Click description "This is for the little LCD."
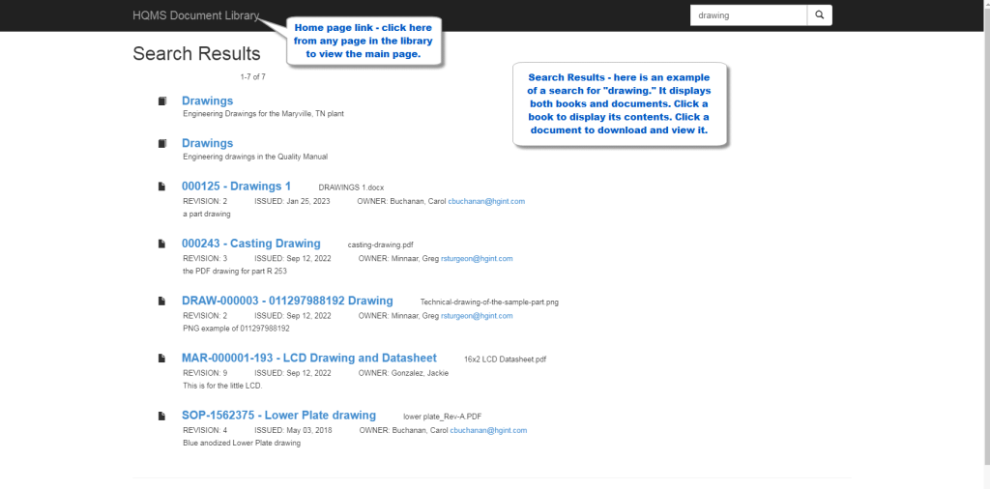The width and height of the screenshot is (990, 489). (x=222, y=385)
